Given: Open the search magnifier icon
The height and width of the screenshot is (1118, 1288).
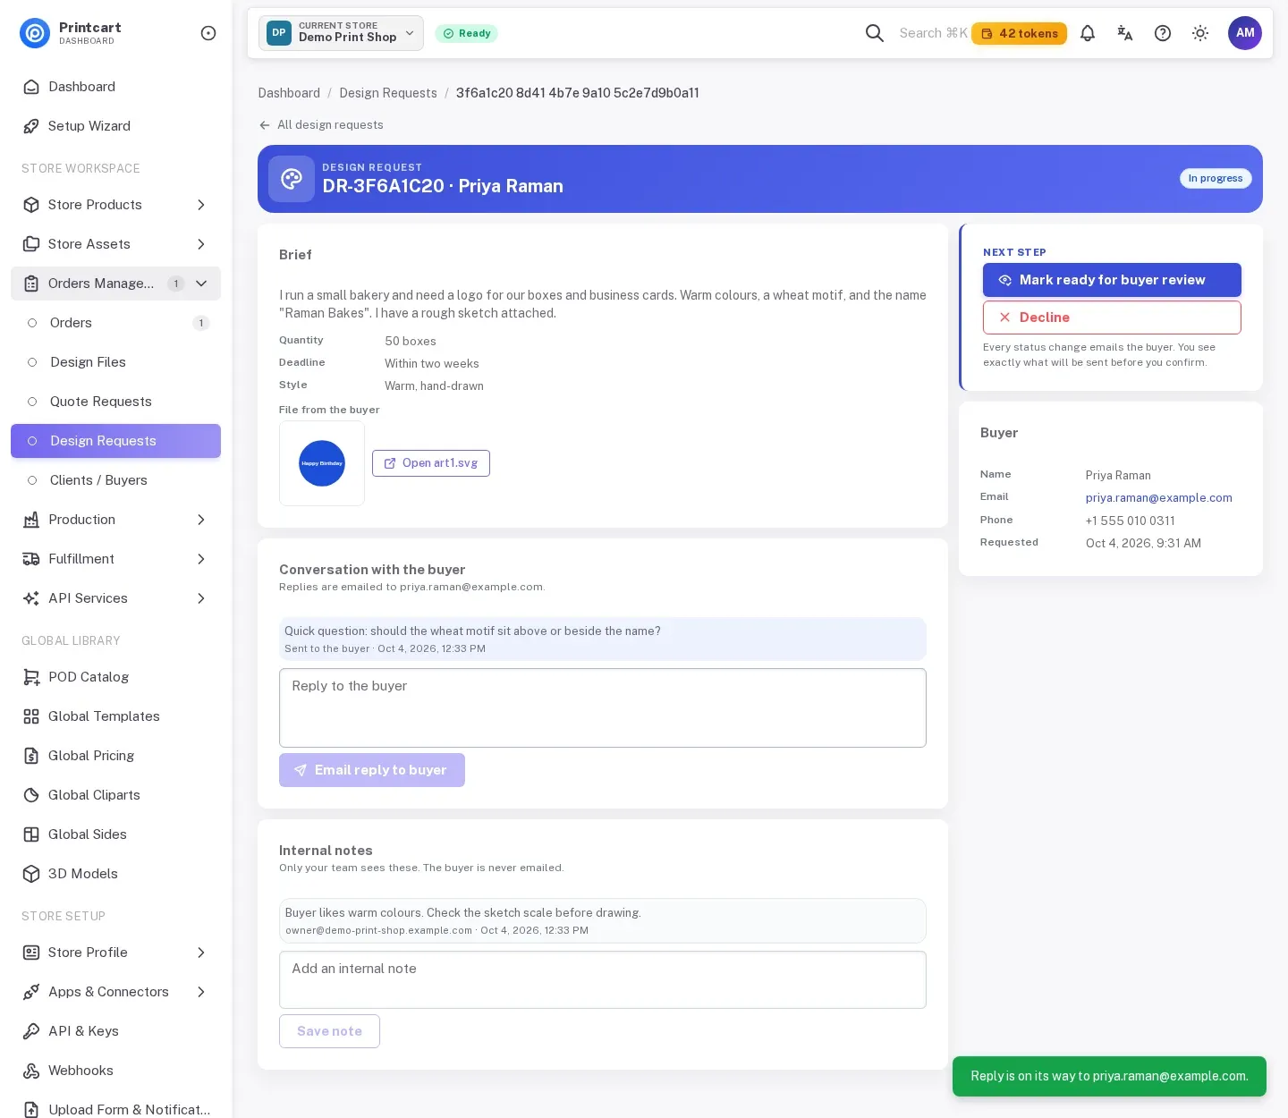Looking at the screenshot, I should point(875,33).
